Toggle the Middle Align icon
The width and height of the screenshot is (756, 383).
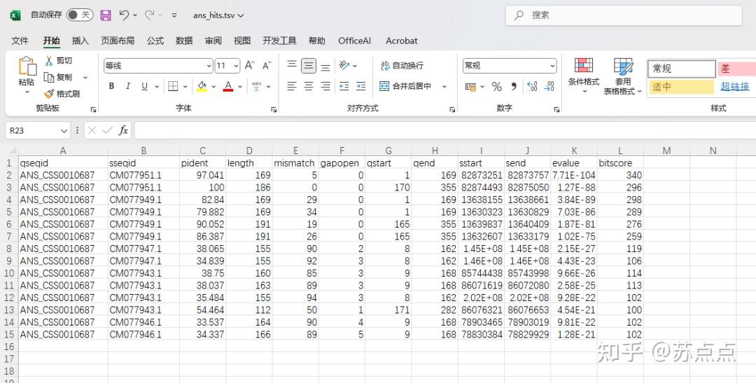point(309,66)
